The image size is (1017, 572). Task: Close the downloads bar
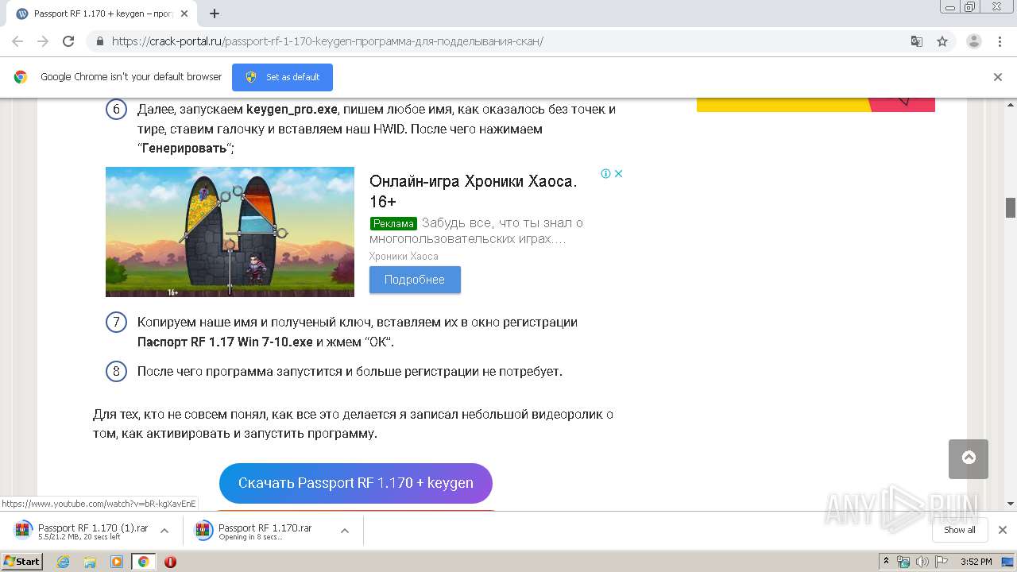(x=1003, y=530)
